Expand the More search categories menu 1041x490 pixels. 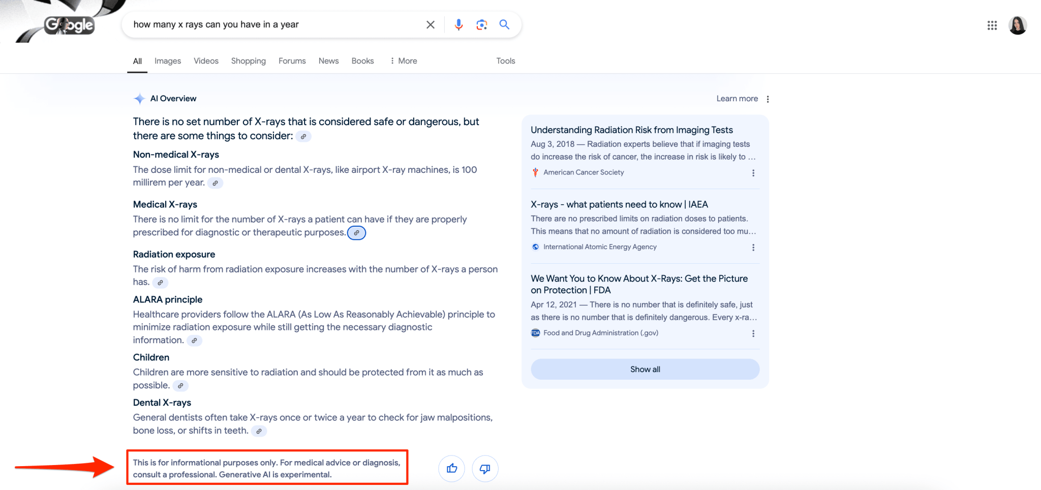404,60
